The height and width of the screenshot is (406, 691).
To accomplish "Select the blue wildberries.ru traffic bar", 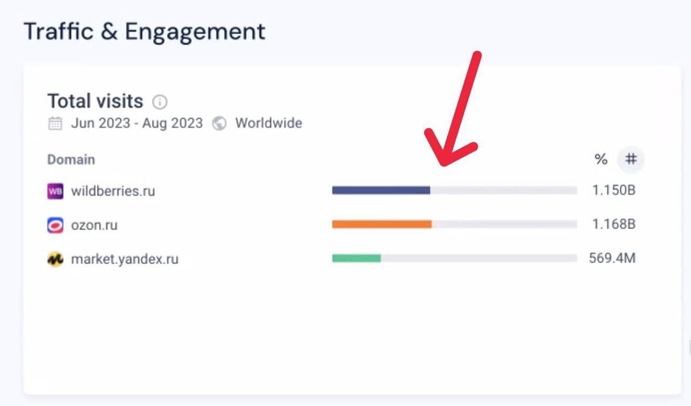I will tap(381, 191).
